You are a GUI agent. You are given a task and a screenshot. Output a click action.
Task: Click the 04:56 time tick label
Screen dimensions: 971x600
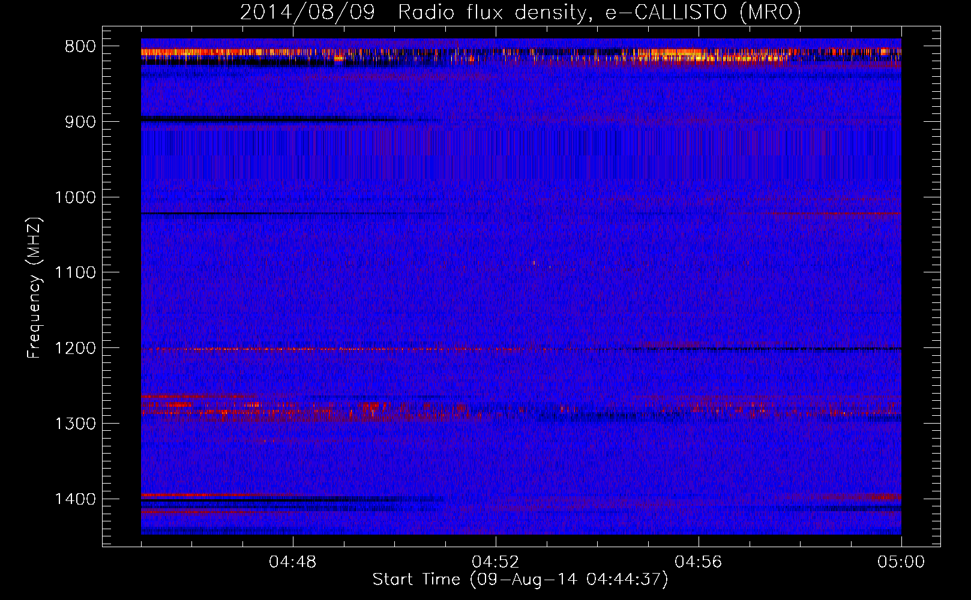(699, 562)
